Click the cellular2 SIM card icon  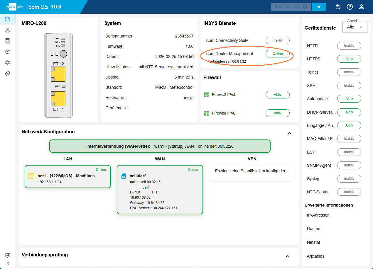(x=124, y=176)
